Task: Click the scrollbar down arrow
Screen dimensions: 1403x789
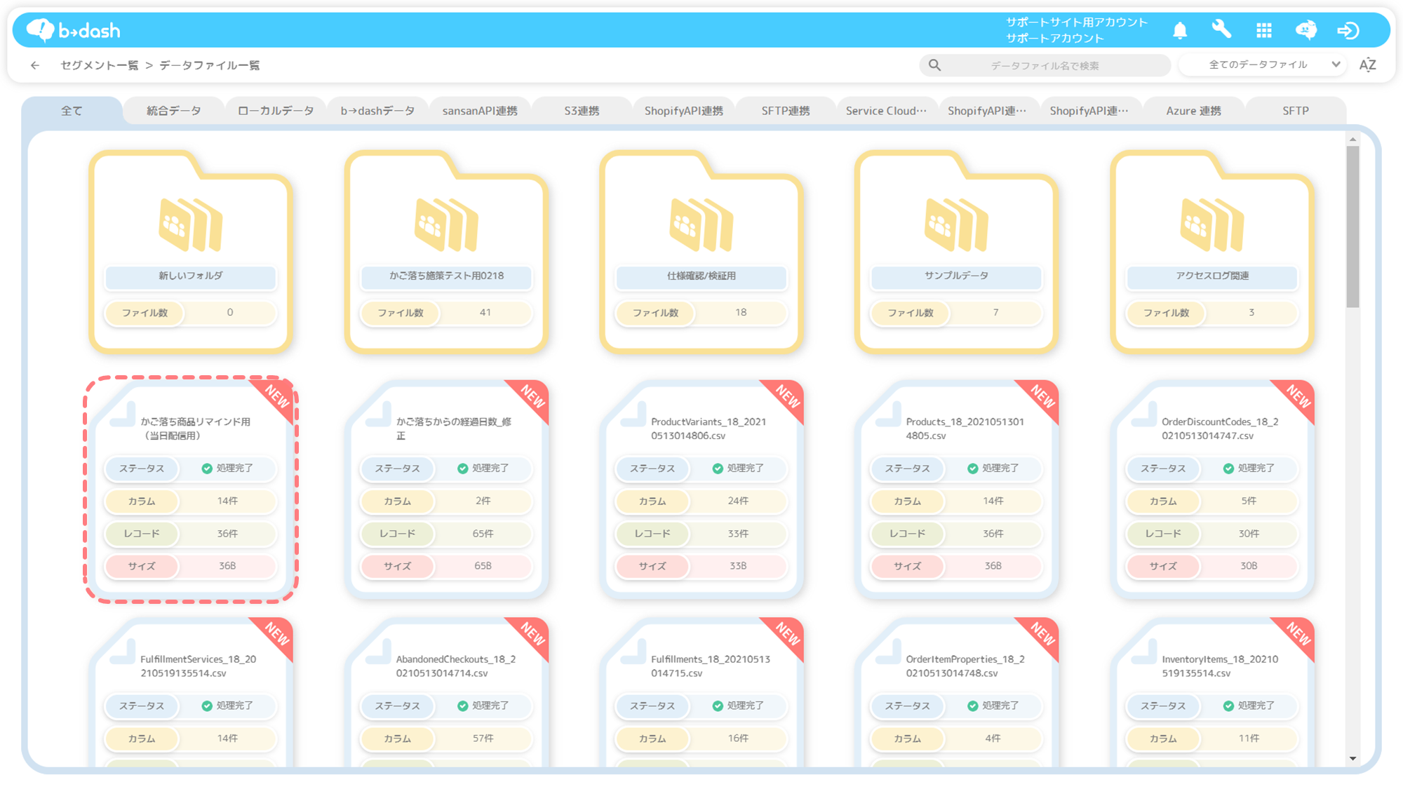Action: (1352, 758)
